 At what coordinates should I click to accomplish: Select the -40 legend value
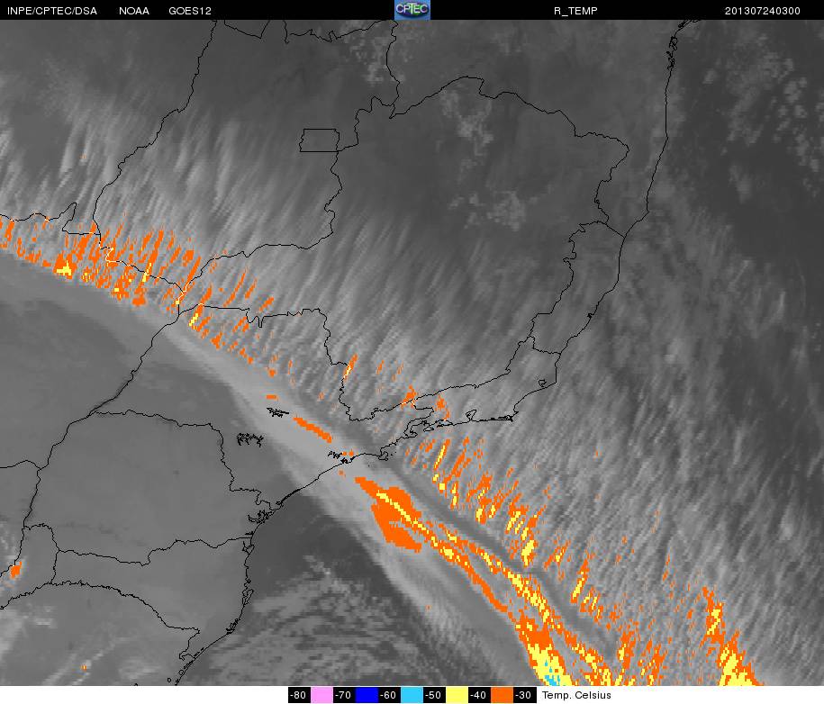(479, 695)
